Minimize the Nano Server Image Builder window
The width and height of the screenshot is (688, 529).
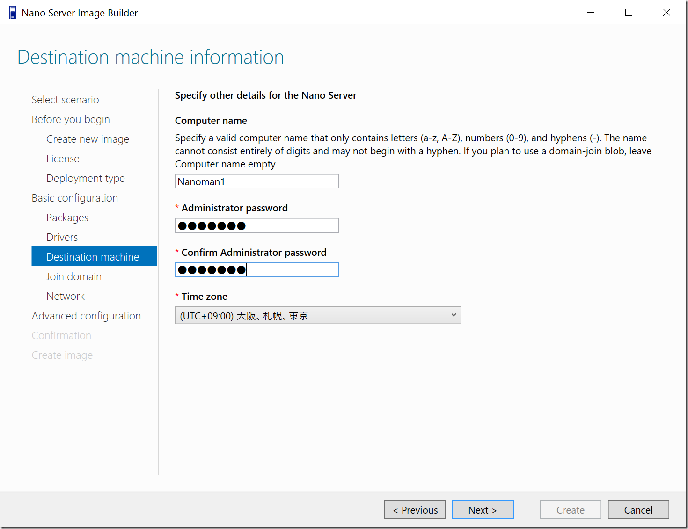point(591,13)
